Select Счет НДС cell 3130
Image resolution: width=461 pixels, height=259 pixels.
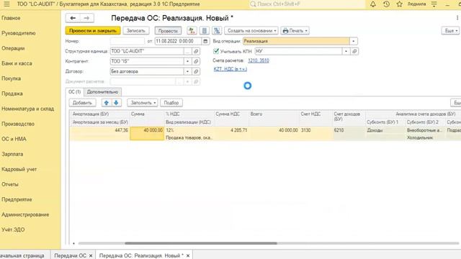(316, 130)
